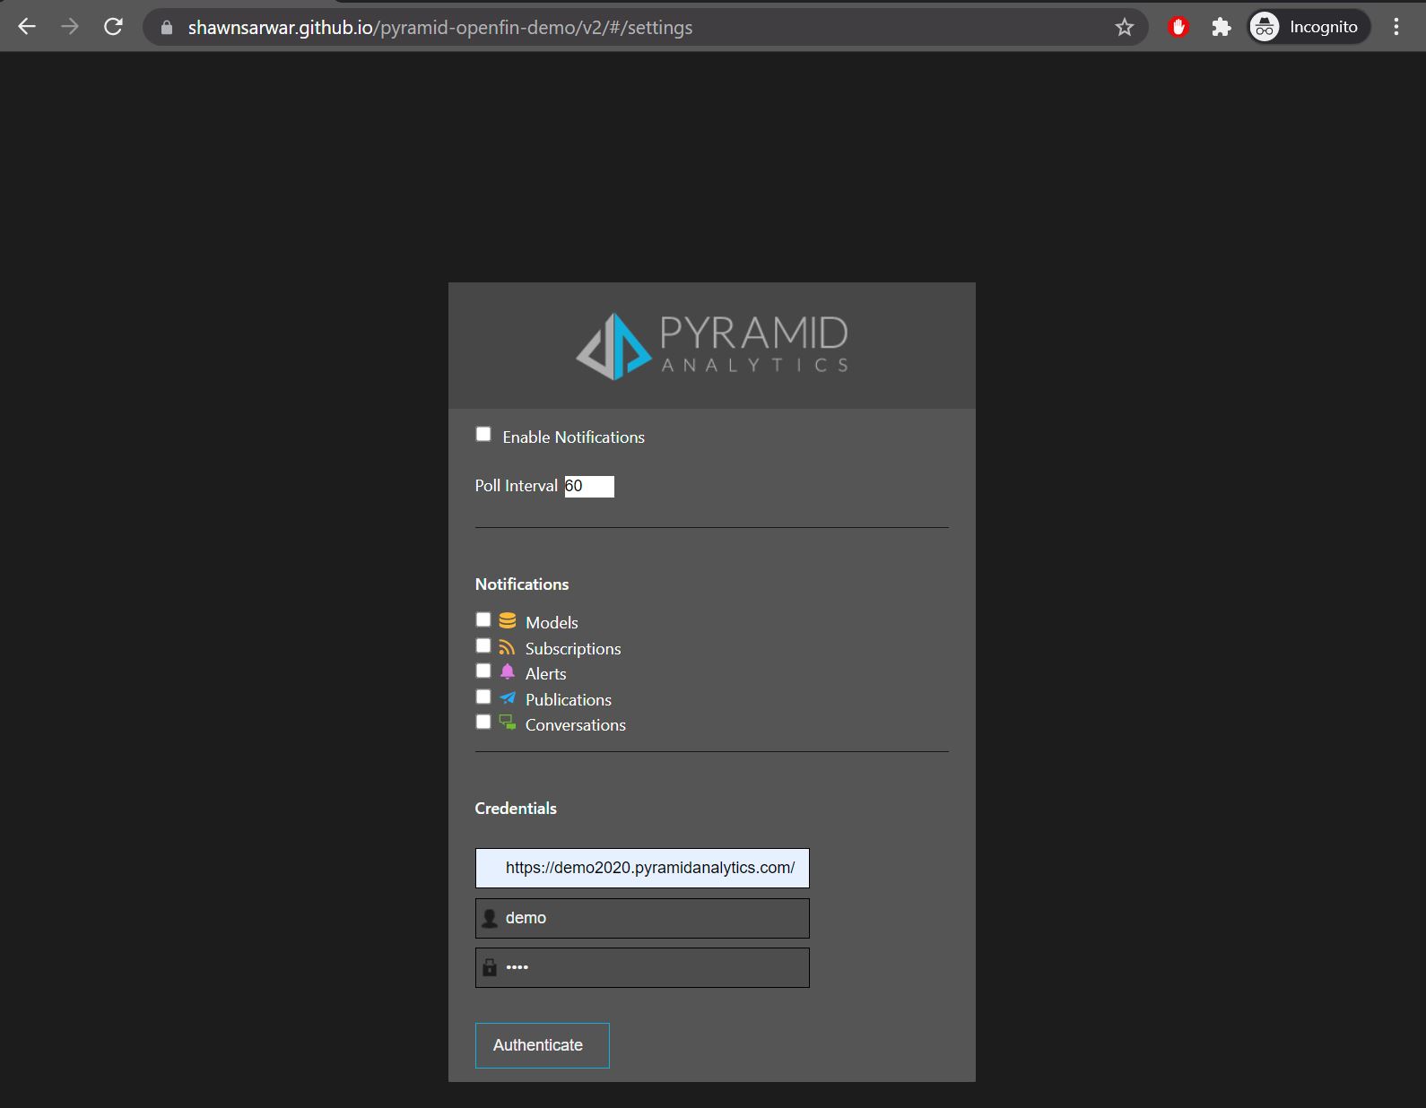Reload the page with refresh icon
Image resolution: width=1426 pixels, height=1108 pixels.
point(113,27)
